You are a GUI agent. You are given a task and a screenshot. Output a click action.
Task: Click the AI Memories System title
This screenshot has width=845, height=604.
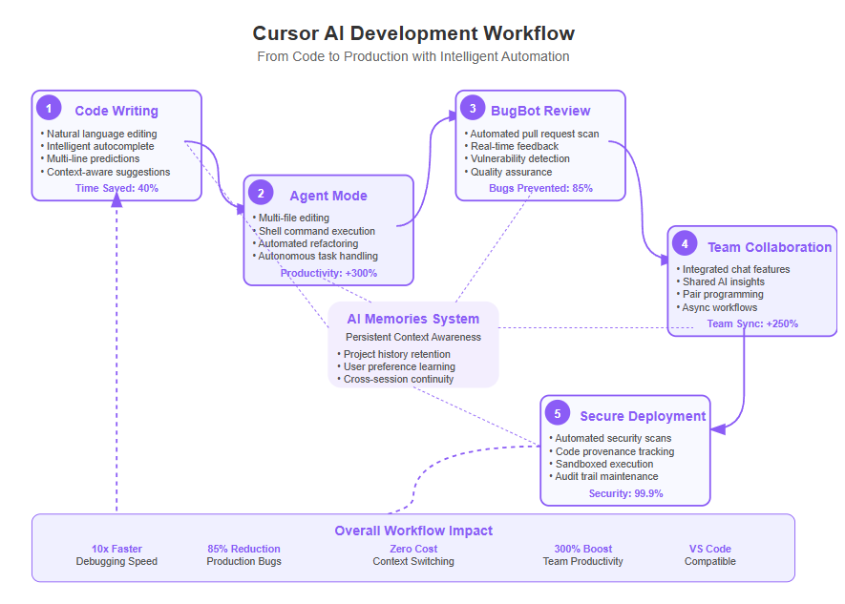413,319
